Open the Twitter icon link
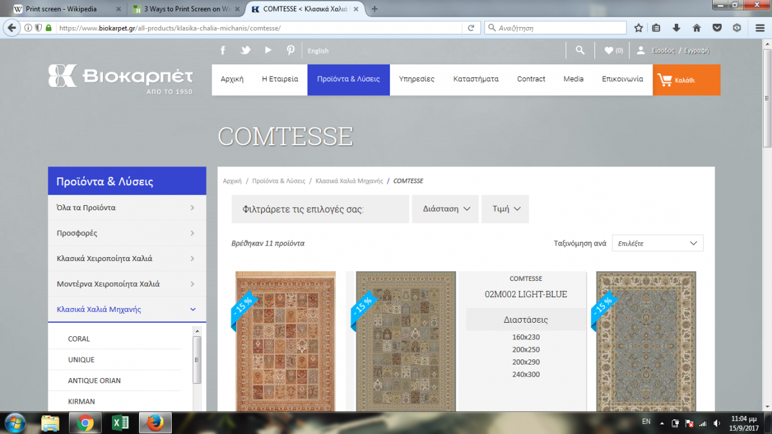 coord(246,51)
